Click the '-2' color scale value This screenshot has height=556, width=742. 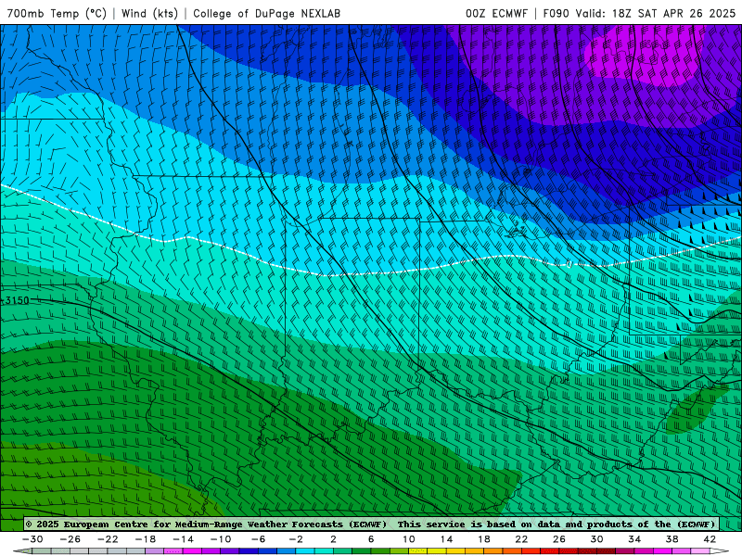296,539
